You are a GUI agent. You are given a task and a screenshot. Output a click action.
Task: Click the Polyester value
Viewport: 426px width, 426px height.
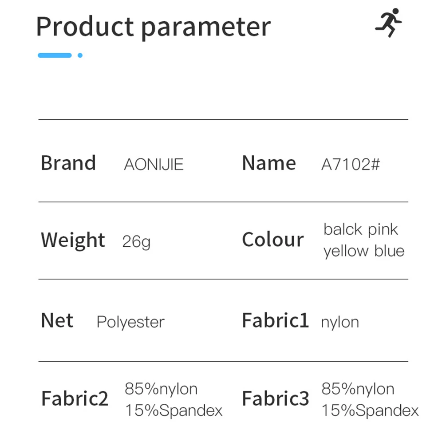130,322
